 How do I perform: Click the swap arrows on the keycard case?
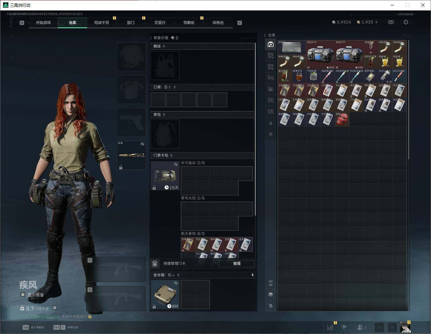tap(176, 164)
